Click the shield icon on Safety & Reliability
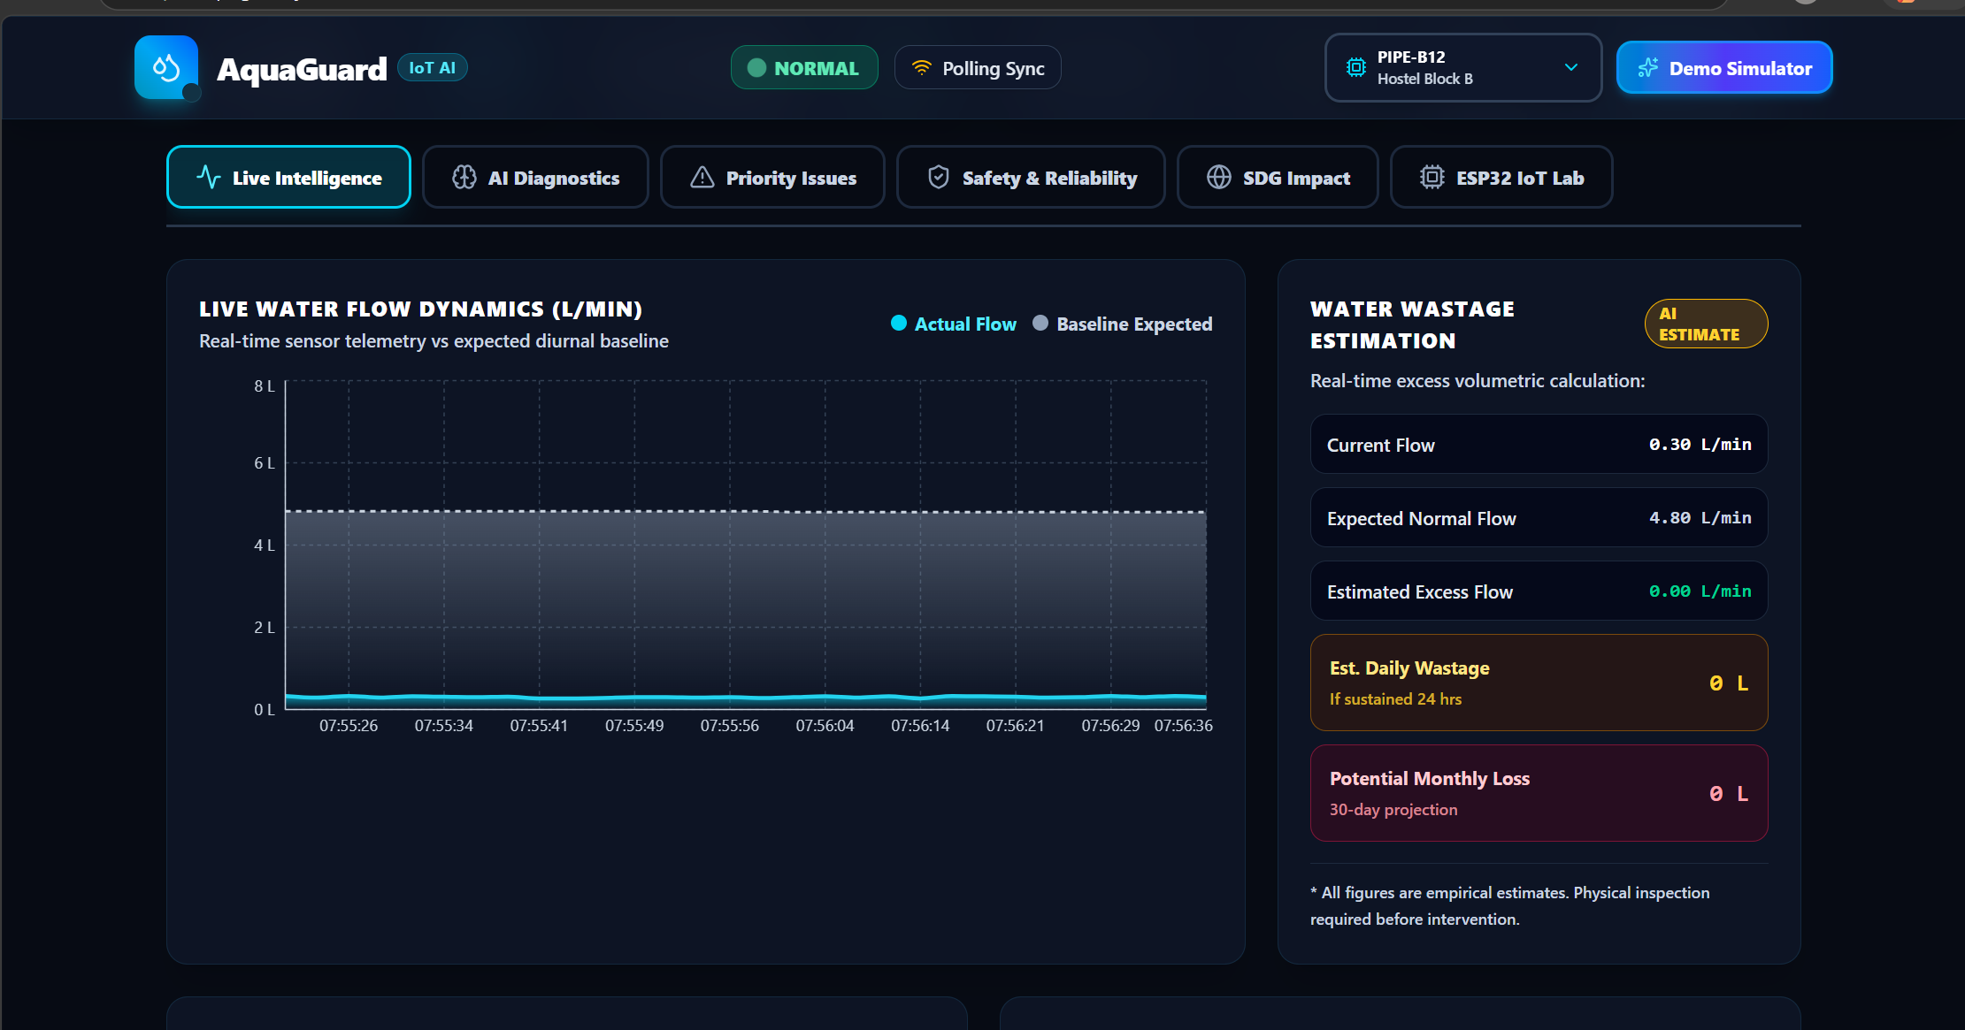This screenshot has height=1030, width=1965. (939, 177)
